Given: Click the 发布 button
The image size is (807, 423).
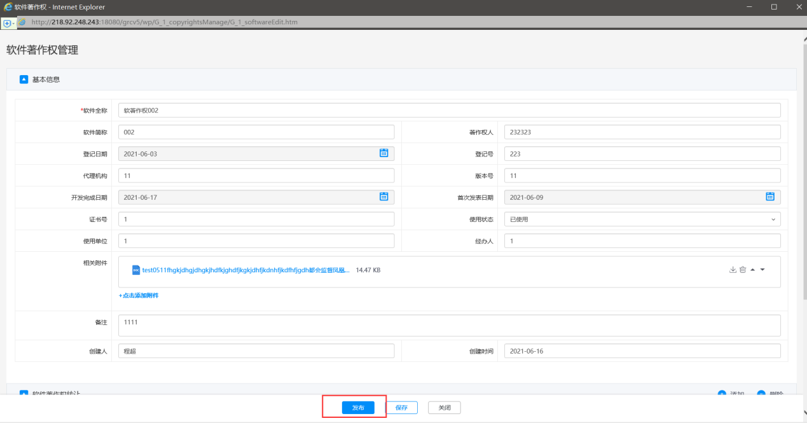Looking at the screenshot, I should (x=358, y=408).
